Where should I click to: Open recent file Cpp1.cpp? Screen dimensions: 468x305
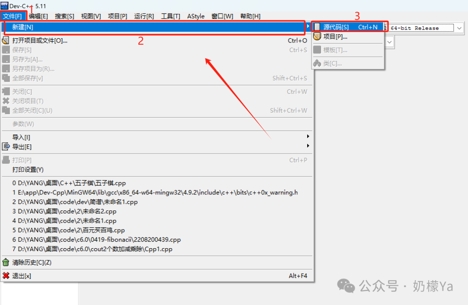click(x=157, y=249)
